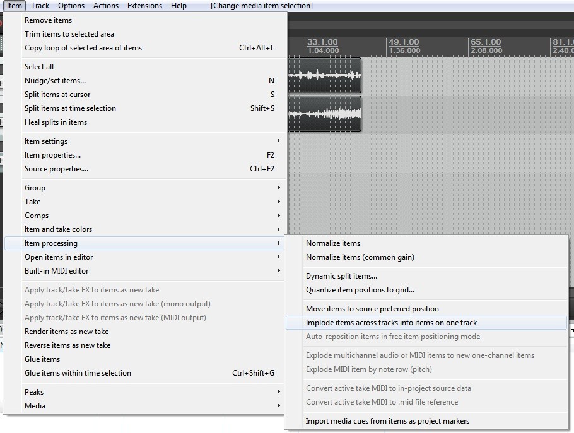The image size is (574, 433).
Task: Choose Render items as new take
Action: click(x=145, y=332)
